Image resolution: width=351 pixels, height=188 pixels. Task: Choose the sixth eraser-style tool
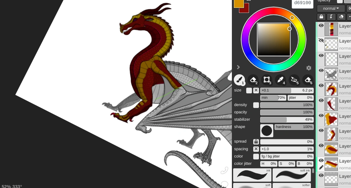click(308, 80)
